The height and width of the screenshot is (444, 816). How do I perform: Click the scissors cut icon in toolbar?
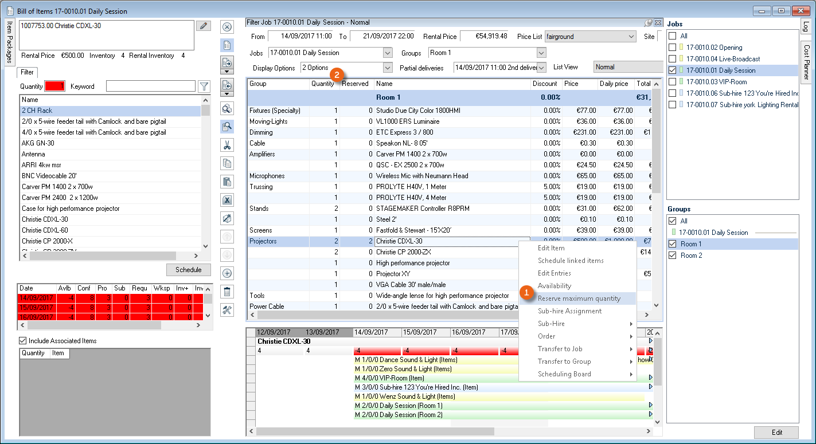[227, 146]
